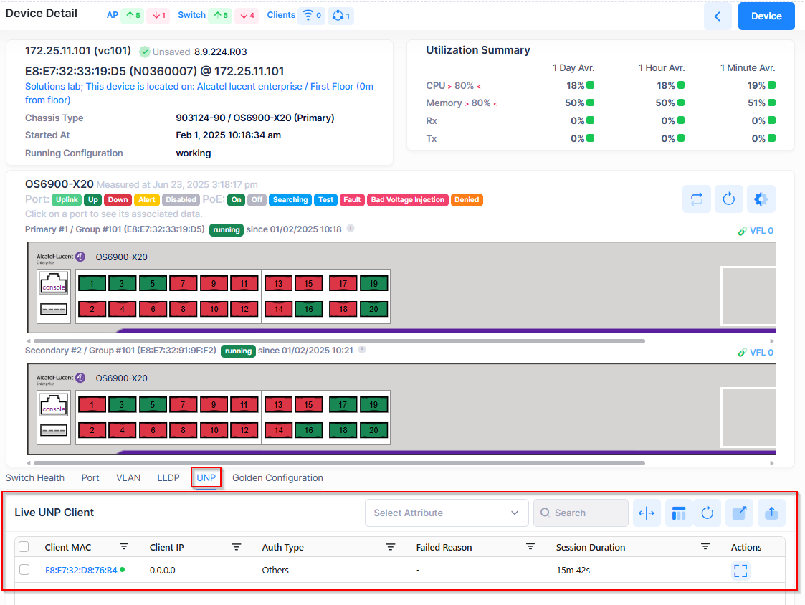
Task: Tick the select-all checkbox in the table header
Action: point(24,547)
